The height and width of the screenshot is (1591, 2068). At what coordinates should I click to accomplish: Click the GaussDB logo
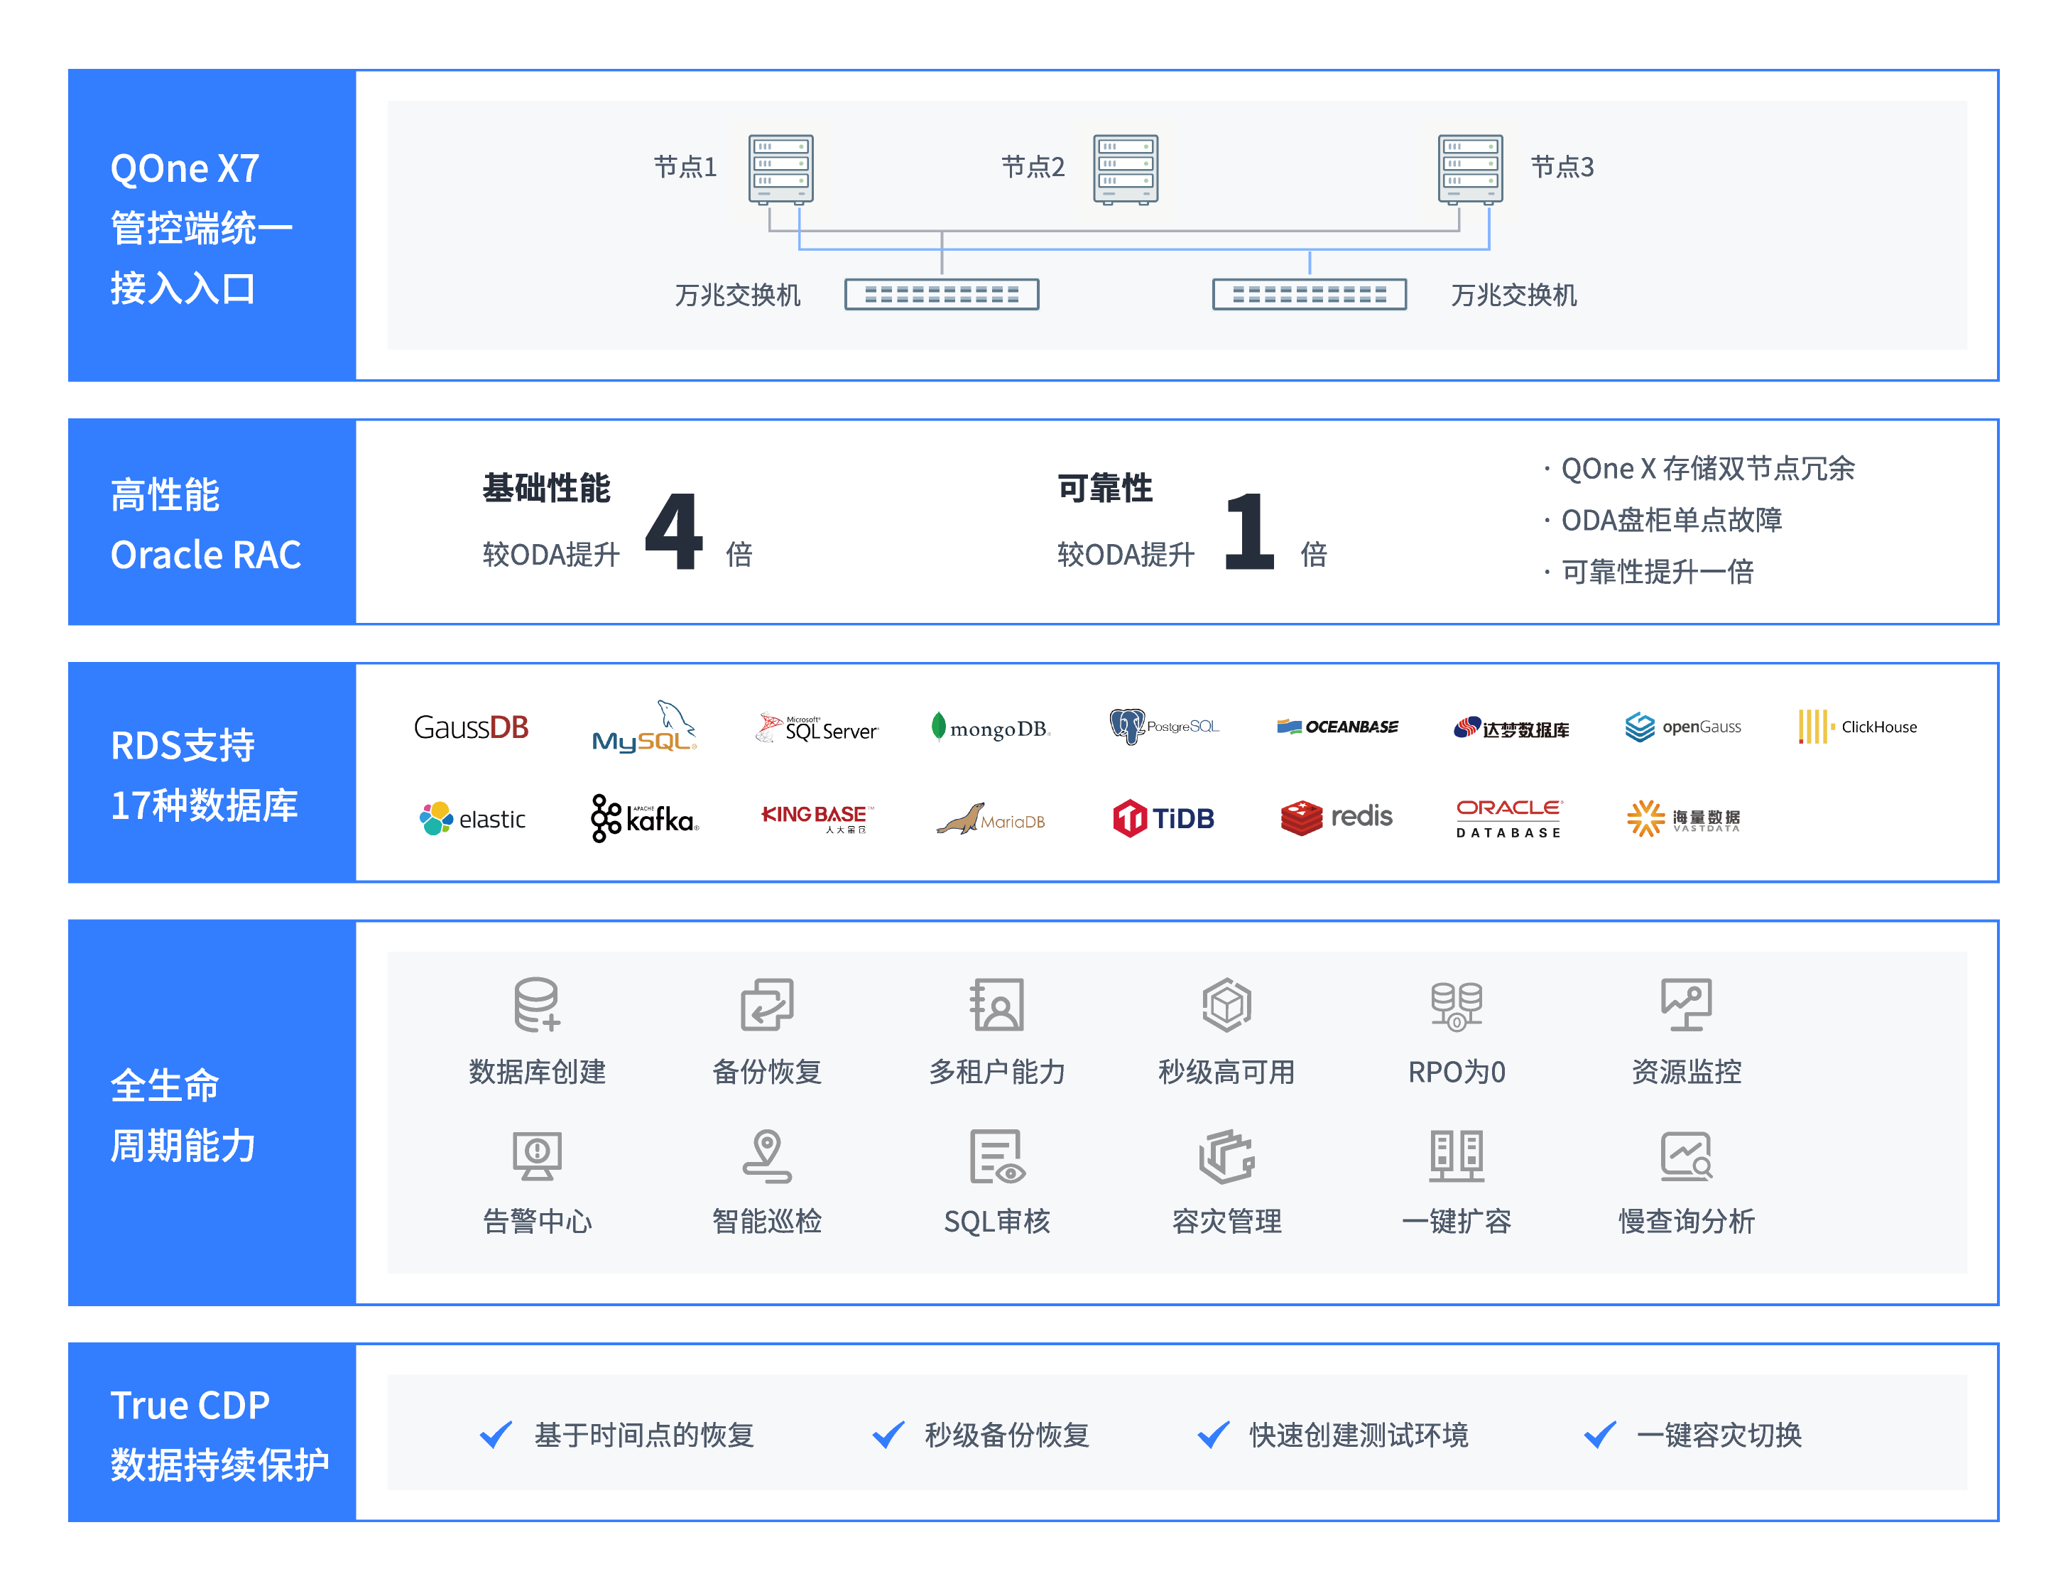point(471,727)
